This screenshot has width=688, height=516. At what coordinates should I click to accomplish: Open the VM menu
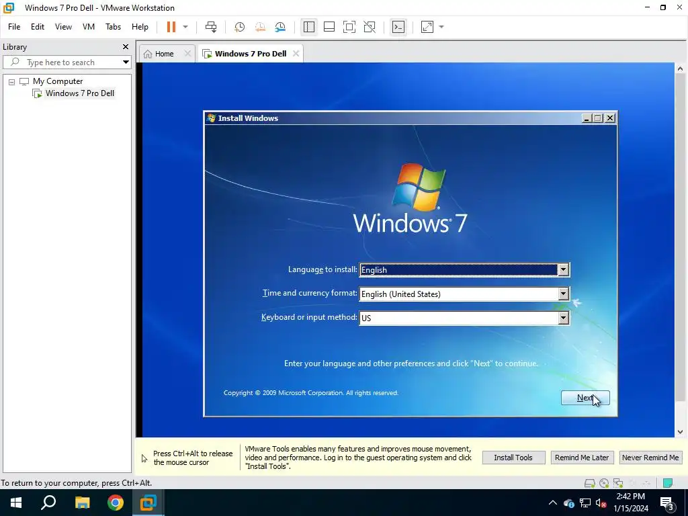(x=89, y=27)
